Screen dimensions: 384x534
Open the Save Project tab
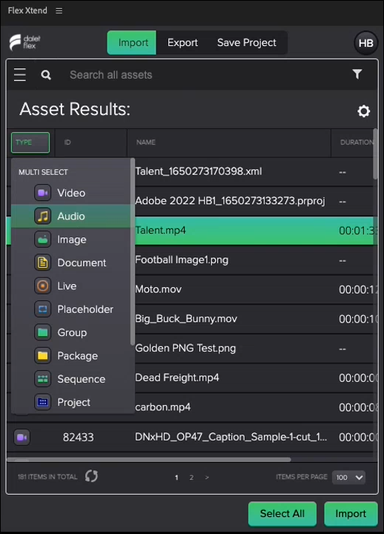point(247,42)
